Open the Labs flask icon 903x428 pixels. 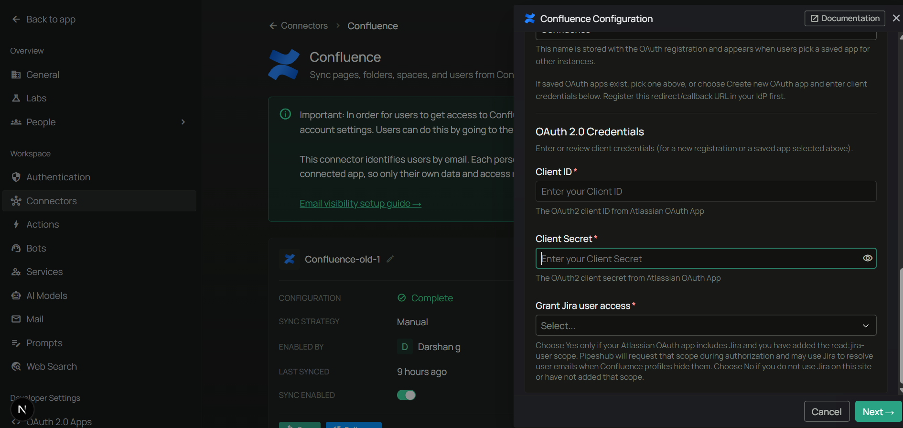pos(16,98)
